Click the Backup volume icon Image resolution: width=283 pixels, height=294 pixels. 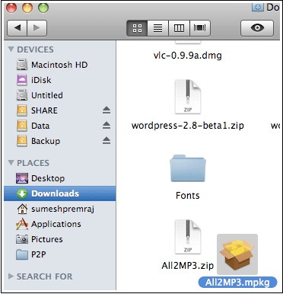pos(22,141)
